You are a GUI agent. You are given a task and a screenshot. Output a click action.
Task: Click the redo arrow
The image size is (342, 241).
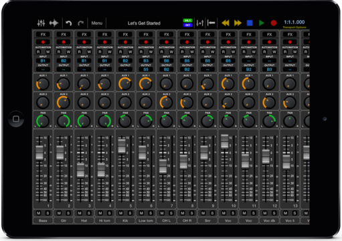(x=80, y=23)
